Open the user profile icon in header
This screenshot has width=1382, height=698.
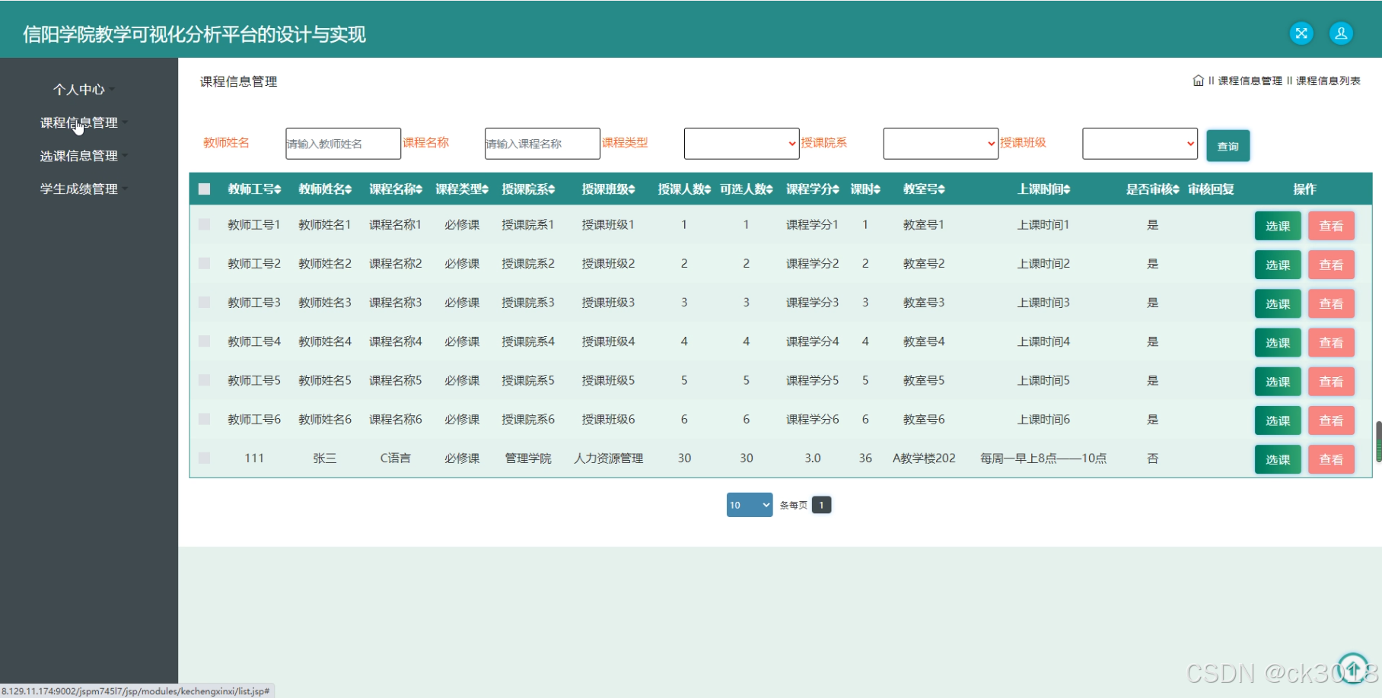pyautogui.click(x=1341, y=33)
